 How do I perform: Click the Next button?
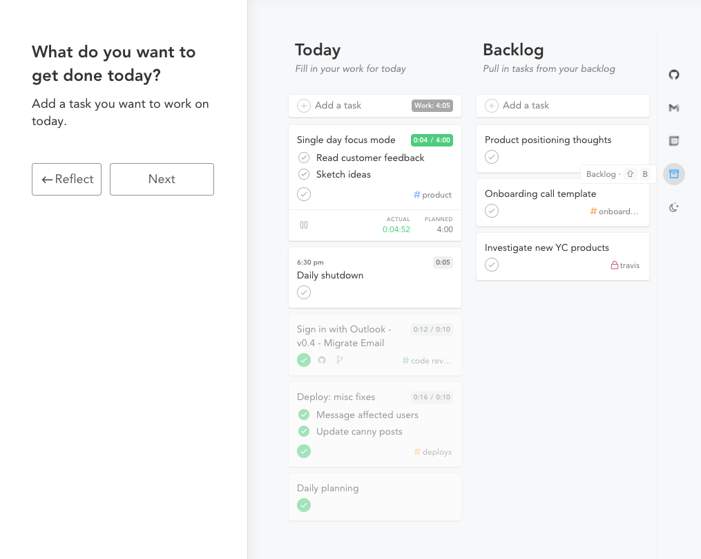click(x=162, y=179)
